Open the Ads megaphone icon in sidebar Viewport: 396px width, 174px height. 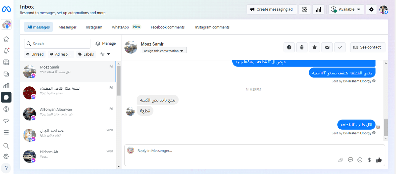pos(6,121)
